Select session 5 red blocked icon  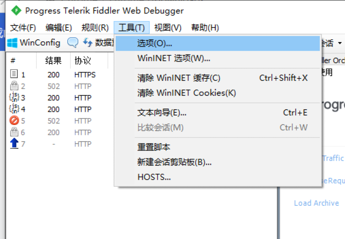coord(14,121)
